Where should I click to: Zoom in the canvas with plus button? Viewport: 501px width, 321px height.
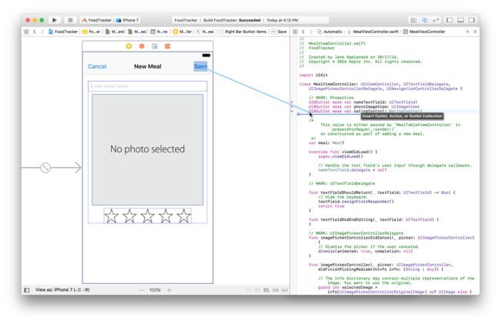(169, 290)
